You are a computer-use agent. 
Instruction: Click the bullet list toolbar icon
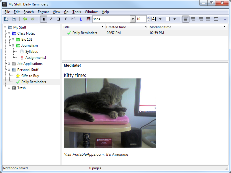215,19
